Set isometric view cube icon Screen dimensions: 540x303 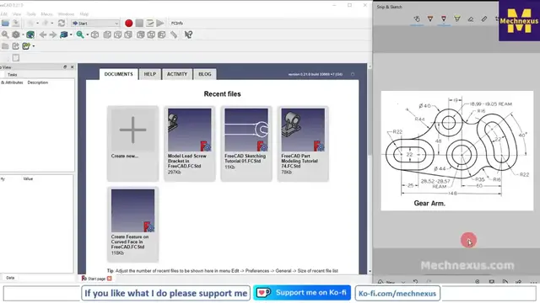coord(94,35)
